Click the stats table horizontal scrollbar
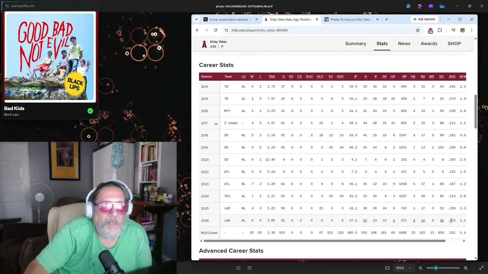Screen dimensions: 488x274 (x=324, y=241)
